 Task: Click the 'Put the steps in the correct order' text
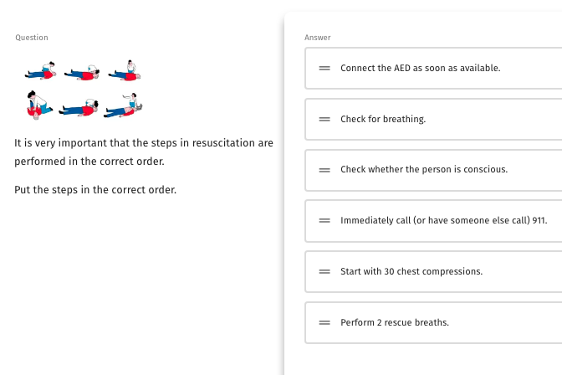coord(95,189)
